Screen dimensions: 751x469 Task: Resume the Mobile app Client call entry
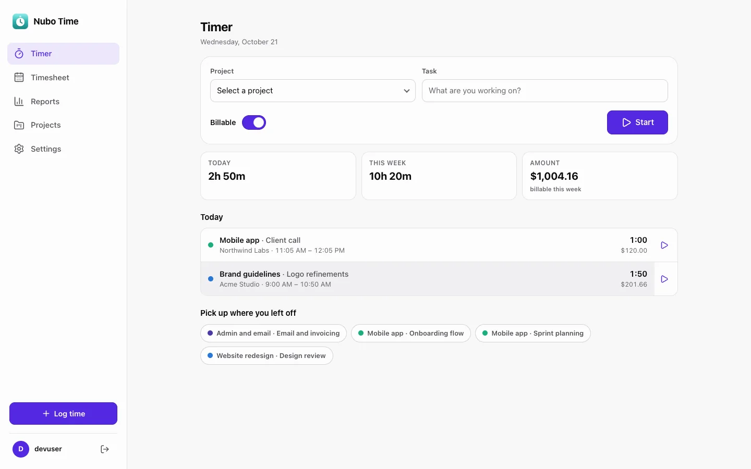pos(664,245)
